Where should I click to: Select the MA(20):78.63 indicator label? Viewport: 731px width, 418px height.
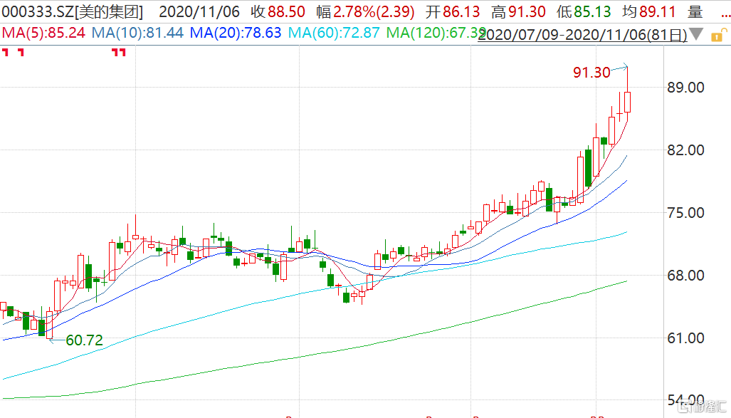click(x=236, y=33)
